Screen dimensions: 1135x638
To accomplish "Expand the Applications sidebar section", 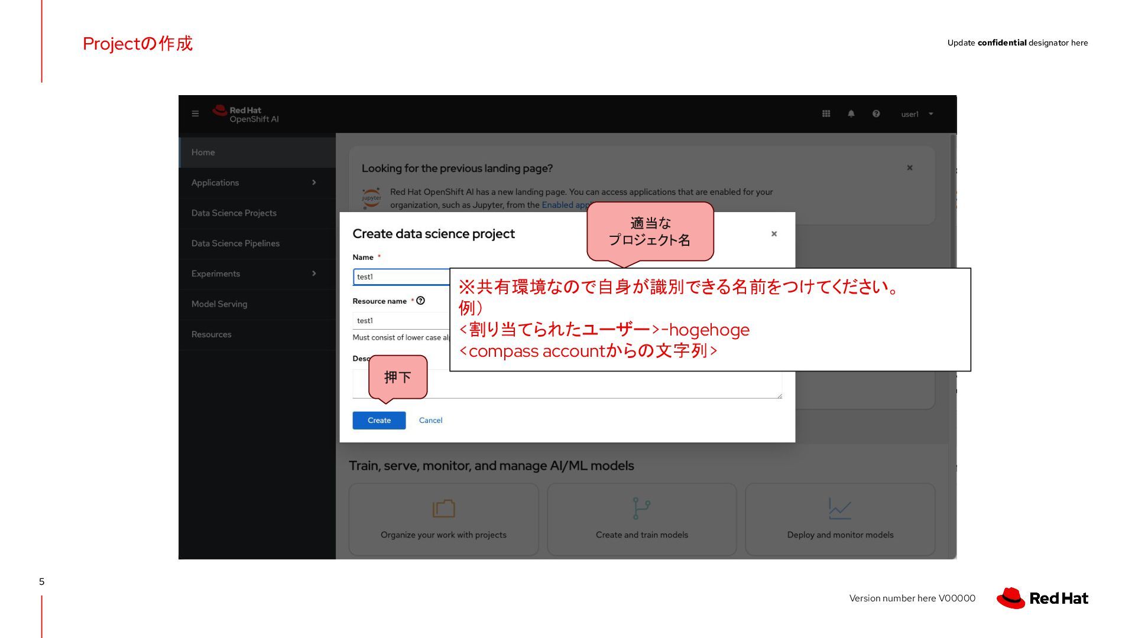I will (x=257, y=183).
